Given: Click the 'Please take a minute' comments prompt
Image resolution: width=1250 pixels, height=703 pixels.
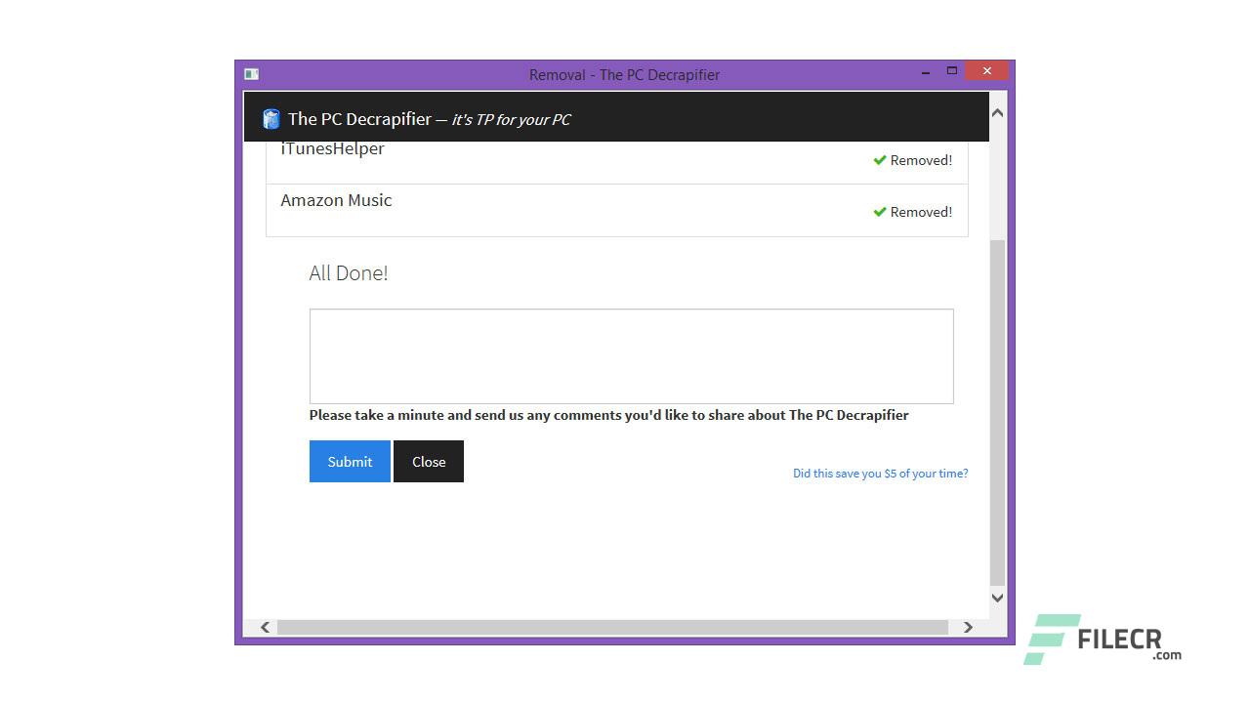Looking at the screenshot, I should (608, 415).
